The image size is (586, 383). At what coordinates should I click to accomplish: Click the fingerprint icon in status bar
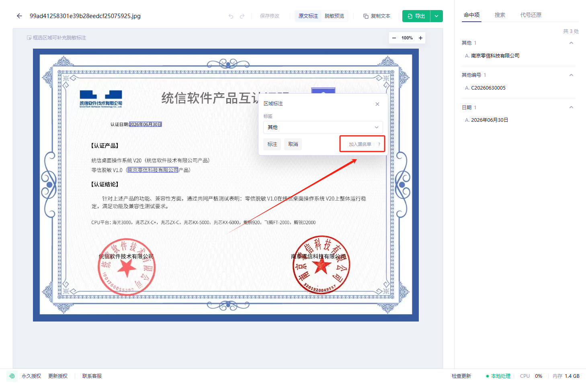pos(12,376)
